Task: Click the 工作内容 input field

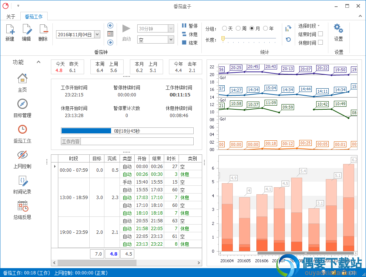Action: pos(137,141)
